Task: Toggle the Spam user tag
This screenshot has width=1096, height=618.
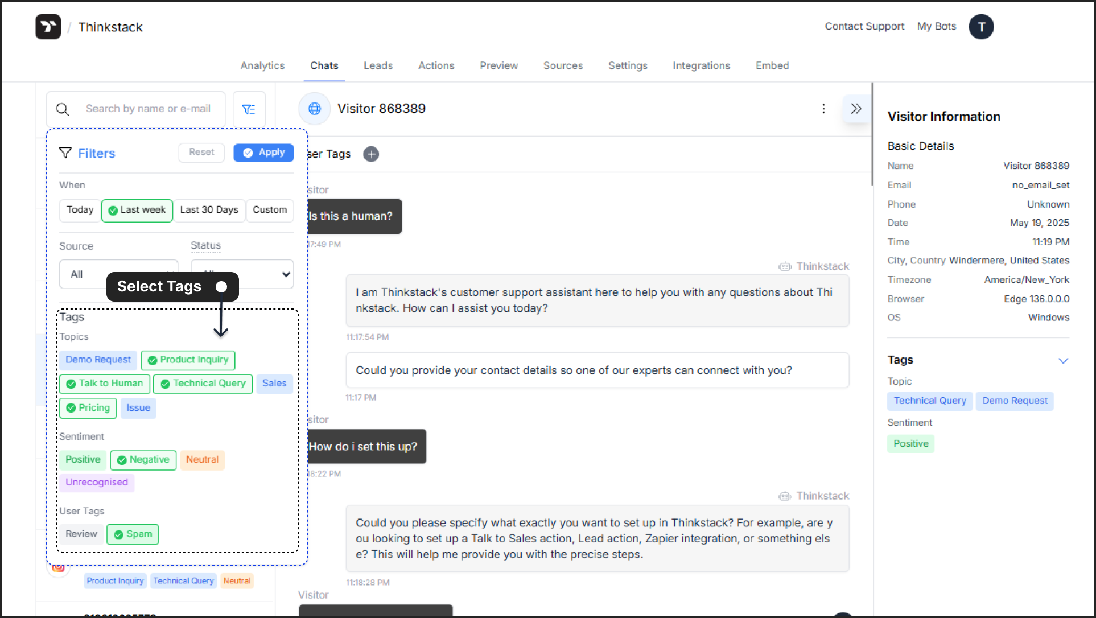Action: 133,534
